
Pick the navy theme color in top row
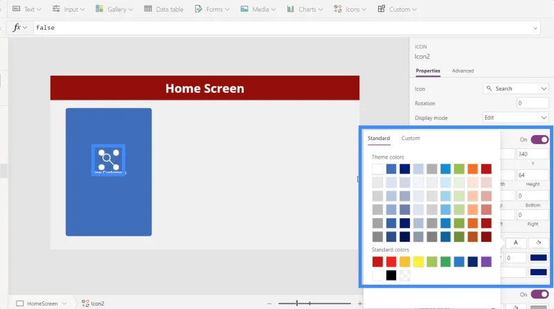click(404, 169)
